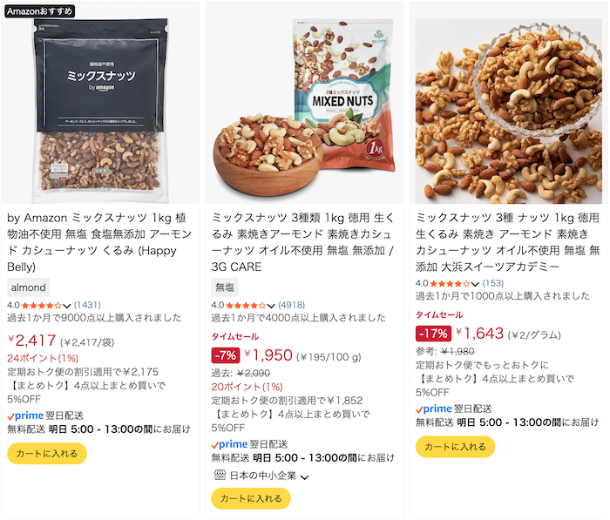This screenshot has height=520, width=610.
Task: Open the by Amazon ミックスナッツ product image
Action: click(100, 111)
